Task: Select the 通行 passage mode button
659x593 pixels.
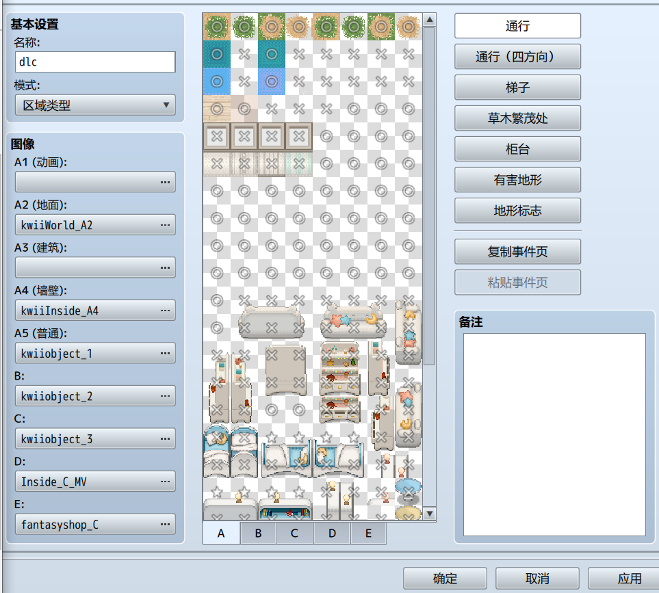Action: tap(517, 25)
